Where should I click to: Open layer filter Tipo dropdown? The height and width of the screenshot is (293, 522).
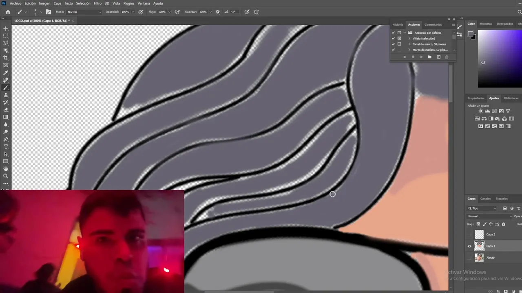click(x=482, y=208)
